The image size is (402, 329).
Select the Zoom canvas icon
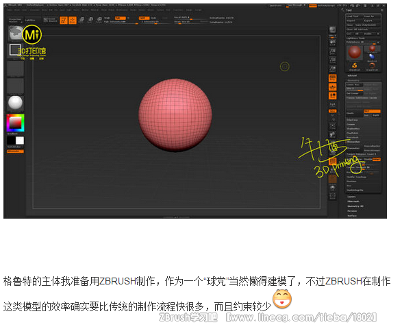[x=333, y=51]
